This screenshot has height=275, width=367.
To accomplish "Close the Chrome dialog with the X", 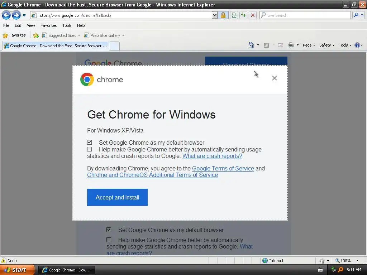I will [275, 78].
